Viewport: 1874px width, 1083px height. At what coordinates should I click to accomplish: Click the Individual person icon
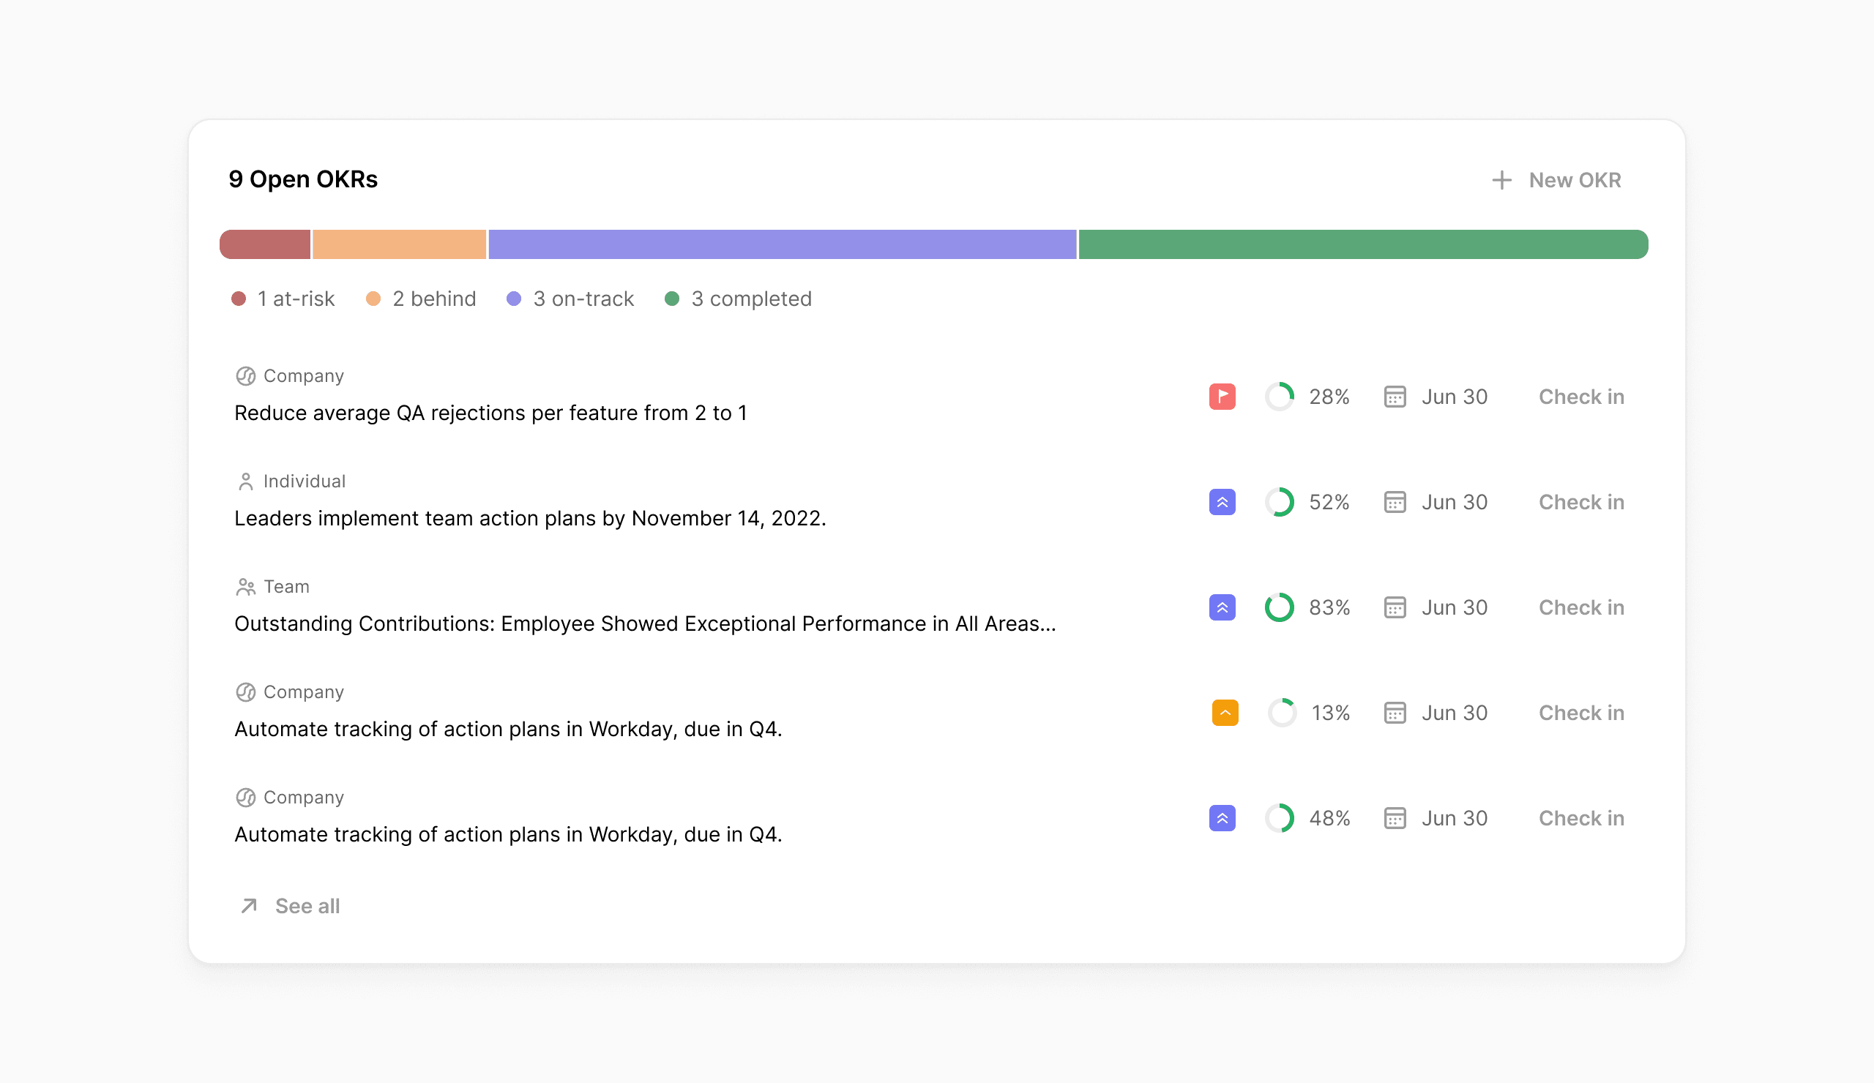(x=245, y=481)
